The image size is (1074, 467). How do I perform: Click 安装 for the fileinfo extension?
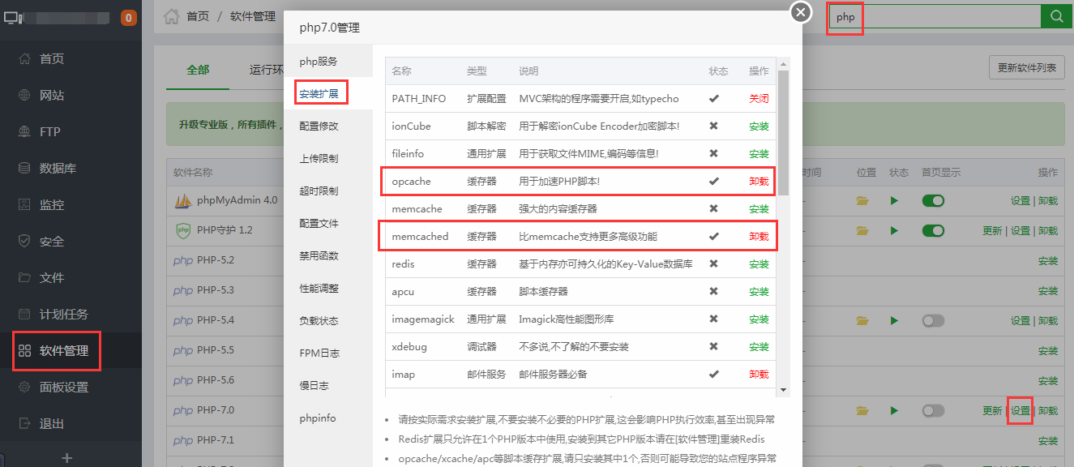[x=759, y=154]
